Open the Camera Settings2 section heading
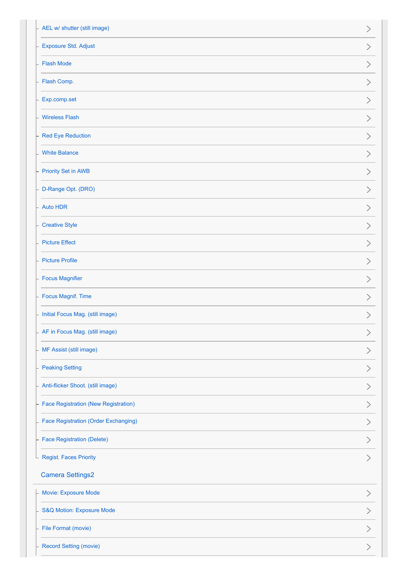407x577 pixels. pos(67,475)
